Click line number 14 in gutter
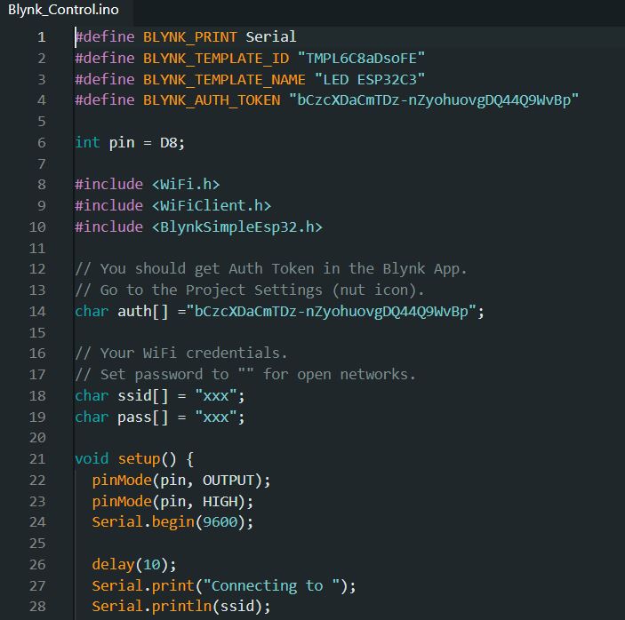Screen dimensions: 625x620 click(x=37, y=312)
